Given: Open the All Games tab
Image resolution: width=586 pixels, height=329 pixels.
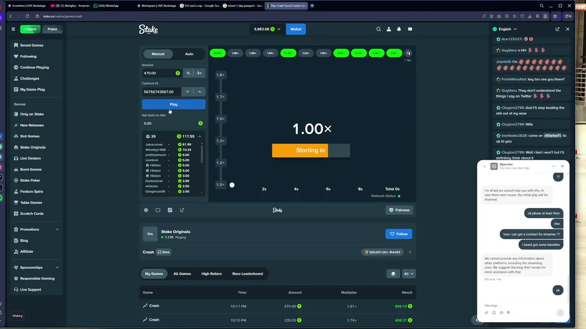Looking at the screenshot, I should [x=182, y=274].
